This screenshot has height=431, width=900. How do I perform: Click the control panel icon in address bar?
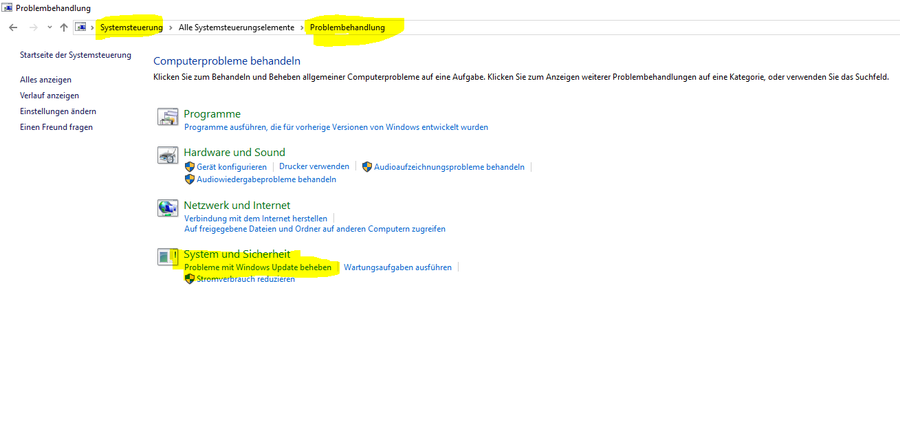81,27
